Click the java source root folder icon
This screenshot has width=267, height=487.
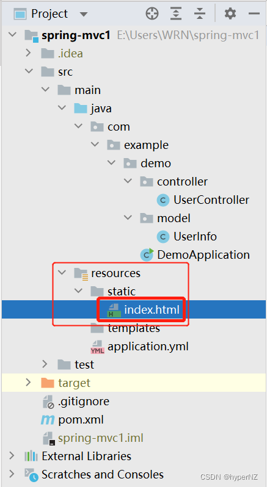[x=81, y=109]
